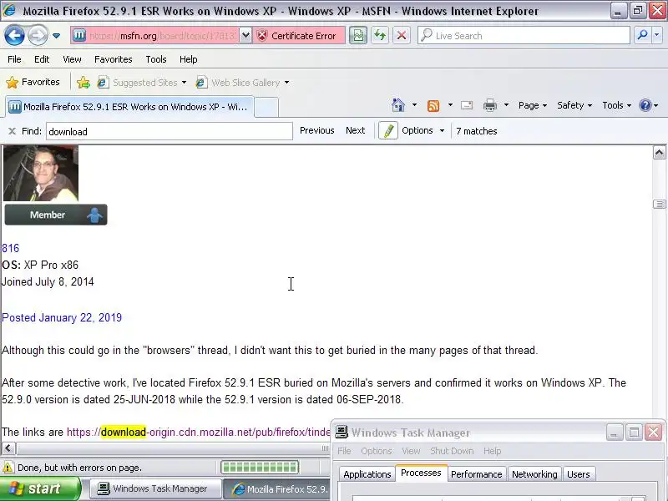668x501 pixels.
Task: Click the orange RSS Feeds icon
Action: (x=433, y=105)
